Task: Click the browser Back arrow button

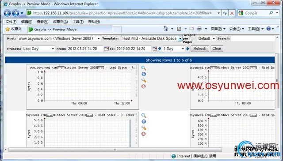Action: [x=8, y=13]
